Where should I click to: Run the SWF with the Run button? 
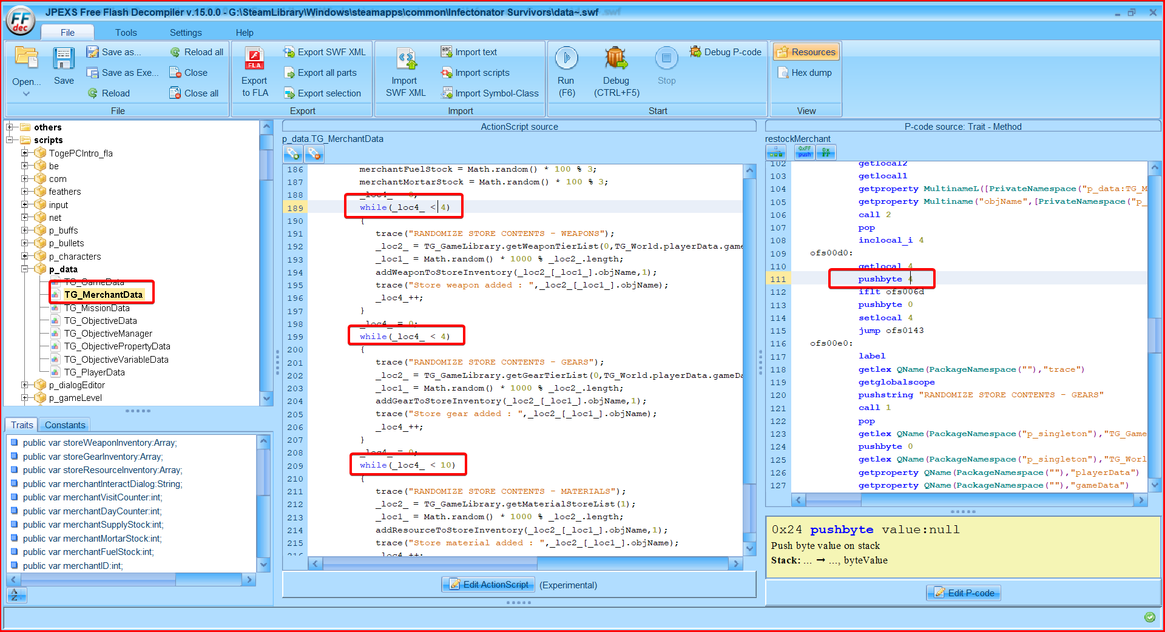[566, 72]
